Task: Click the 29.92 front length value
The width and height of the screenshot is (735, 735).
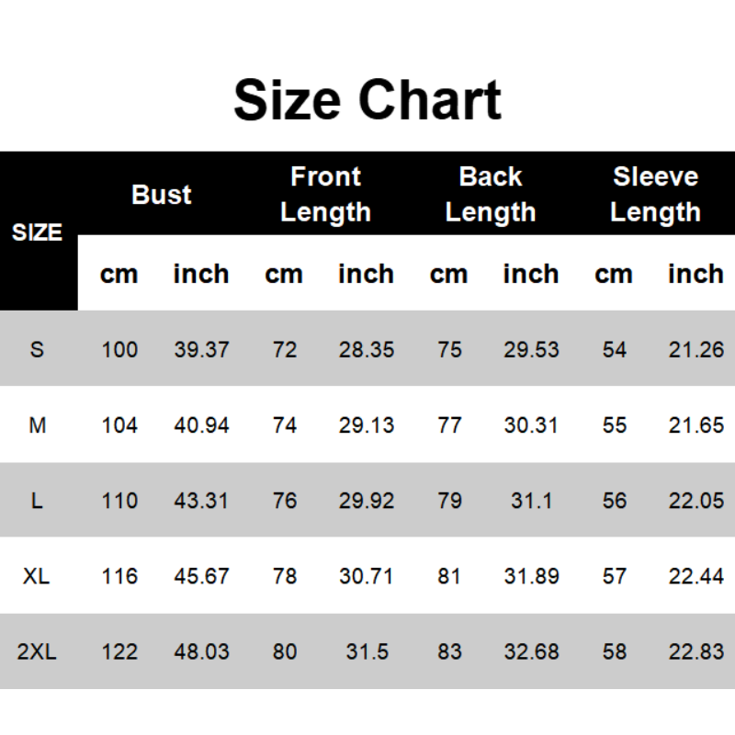Action: point(366,501)
